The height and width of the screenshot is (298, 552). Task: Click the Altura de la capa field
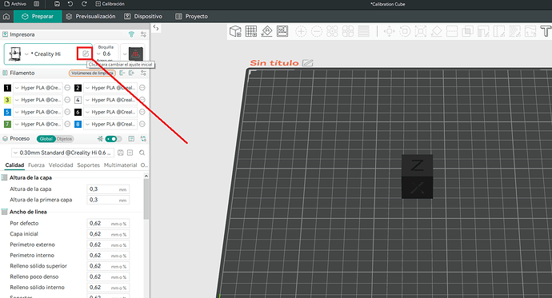coord(108,189)
